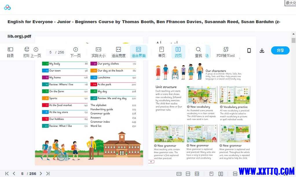Screen dimensions: 296x177
Task: Click the scrollbar up arrow
Action: pos(293,34)
